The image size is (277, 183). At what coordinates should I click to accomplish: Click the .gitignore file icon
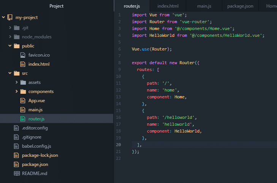point(16,137)
